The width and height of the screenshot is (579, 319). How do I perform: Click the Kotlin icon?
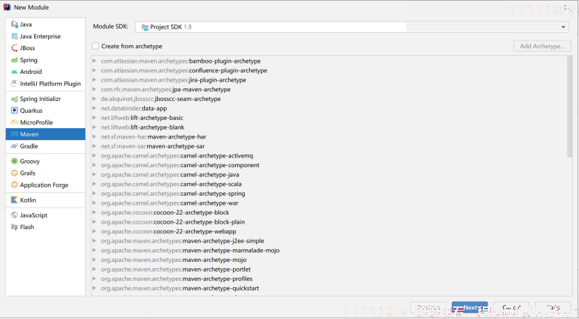click(x=15, y=200)
